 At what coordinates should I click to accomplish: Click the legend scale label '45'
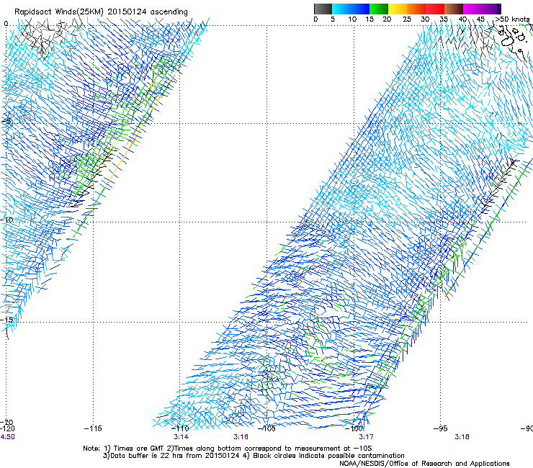480,19
